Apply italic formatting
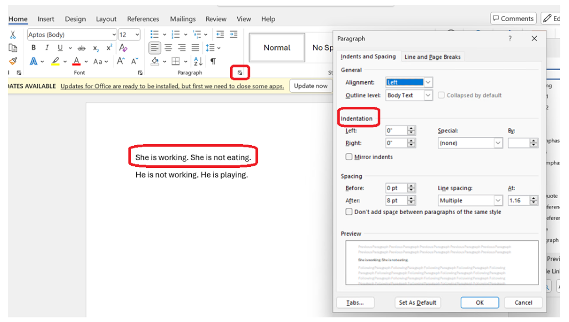569x322 pixels. point(47,47)
